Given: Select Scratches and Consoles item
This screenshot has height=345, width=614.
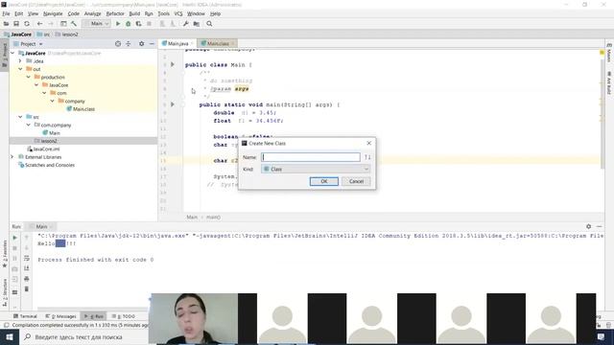Looking at the screenshot, I should [x=47, y=165].
